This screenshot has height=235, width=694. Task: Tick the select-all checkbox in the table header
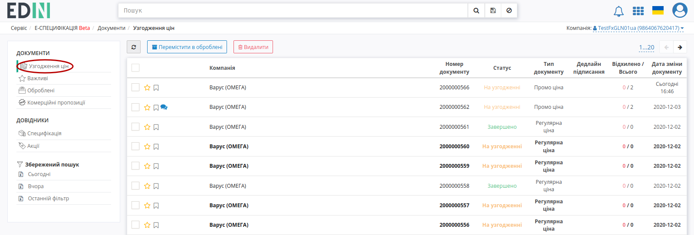135,68
